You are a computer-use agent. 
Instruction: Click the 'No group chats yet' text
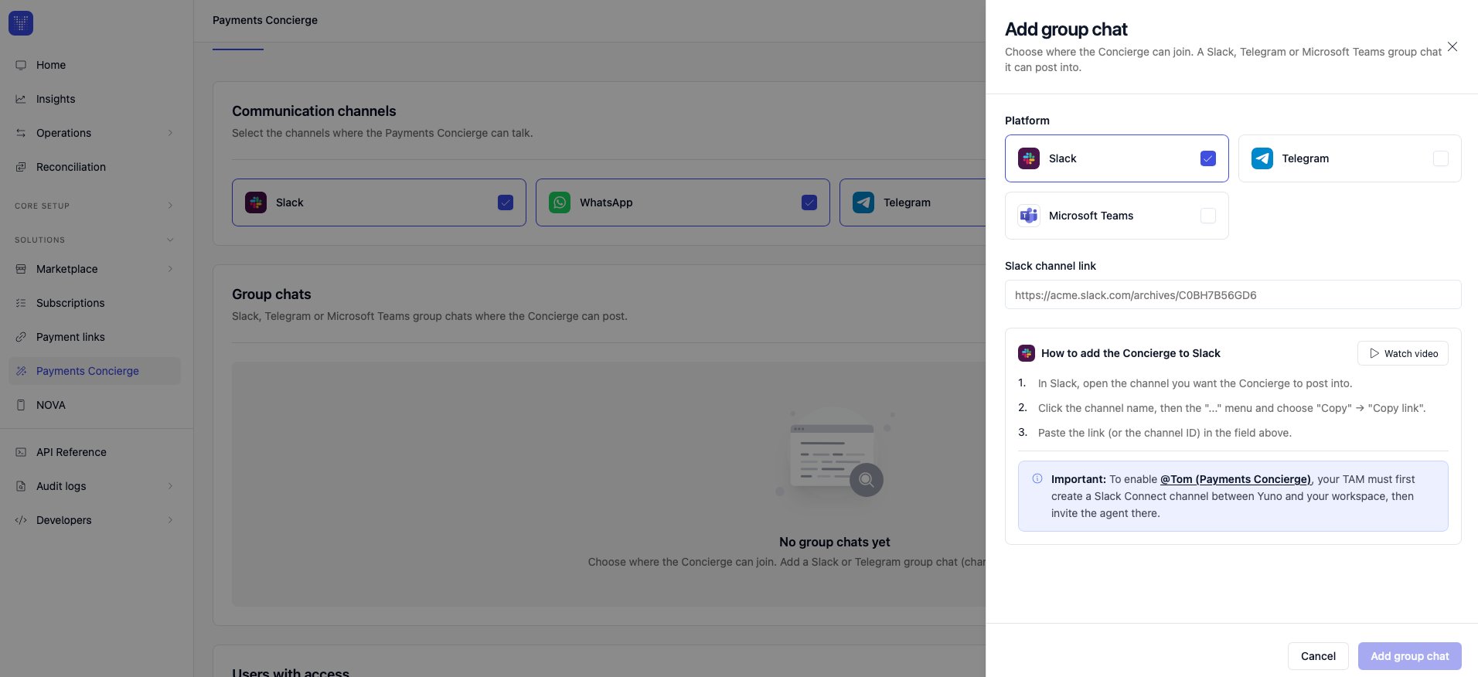click(835, 542)
